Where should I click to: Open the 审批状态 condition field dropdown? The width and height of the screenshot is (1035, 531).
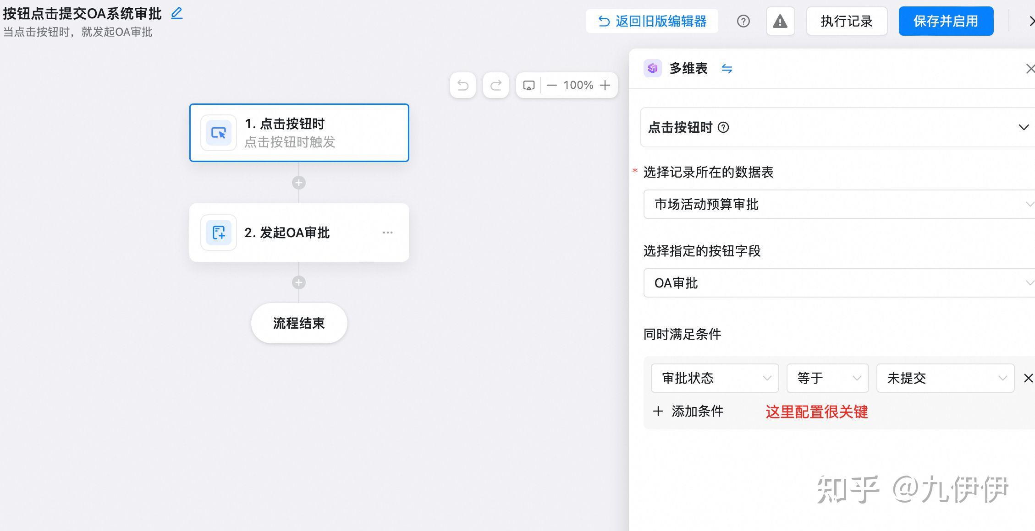[x=714, y=378]
